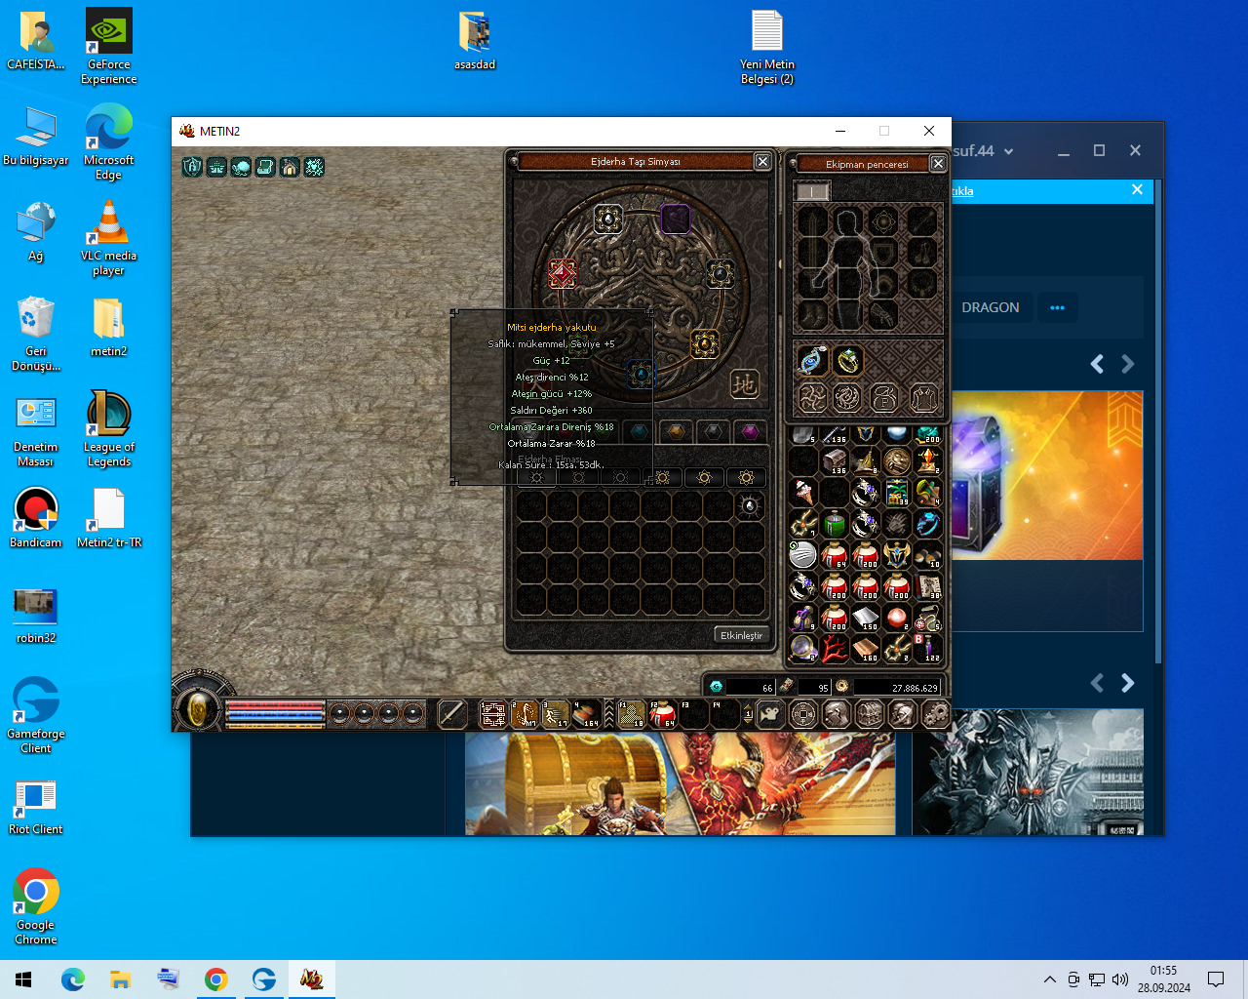Select the black onyx dragon stone slot
Image resolution: width=1248 pixels, height=999 pixels.
click(x=721, y=273)
